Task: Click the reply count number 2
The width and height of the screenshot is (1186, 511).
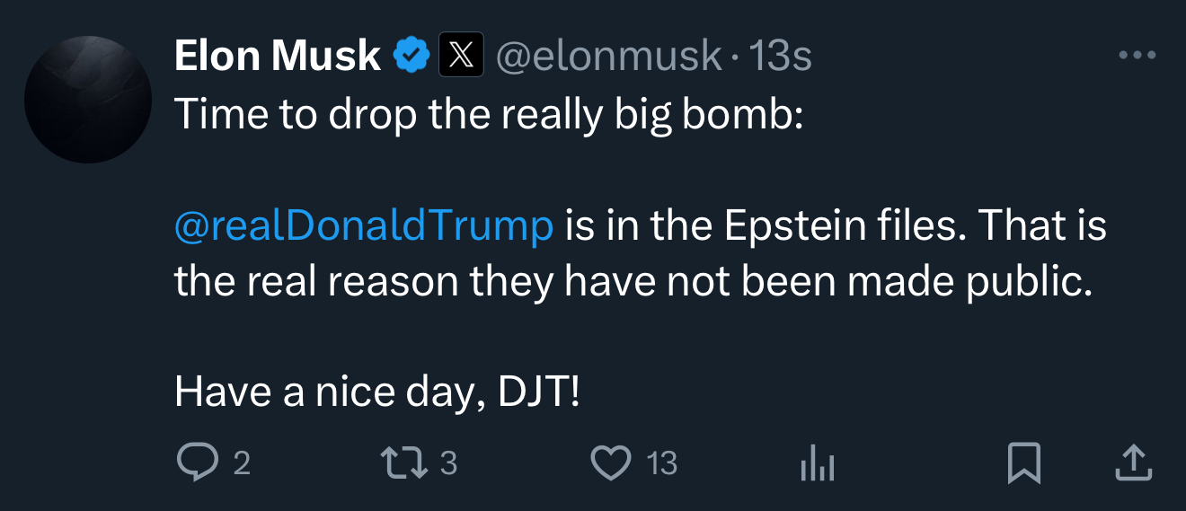Action: pos(242,463)
